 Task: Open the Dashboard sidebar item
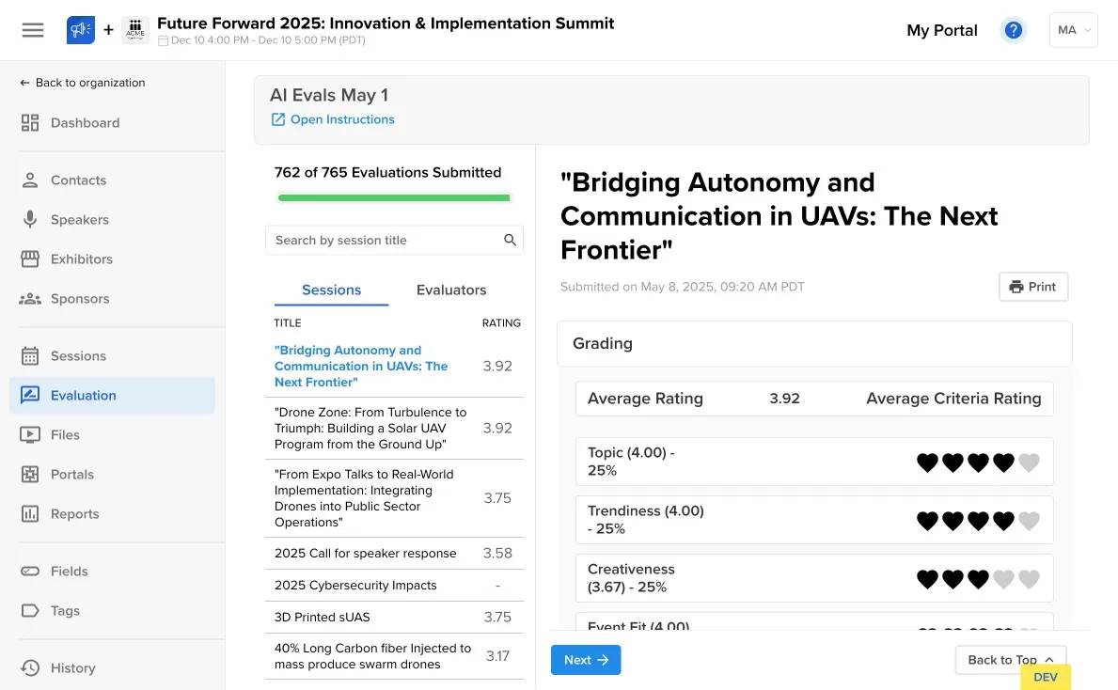point(85,123)
